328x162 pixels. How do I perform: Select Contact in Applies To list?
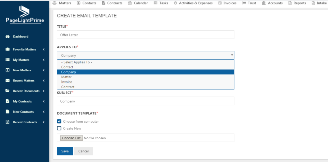146,67
